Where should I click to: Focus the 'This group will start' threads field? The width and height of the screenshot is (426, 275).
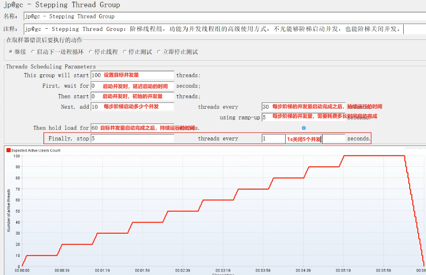click(132, 75)
